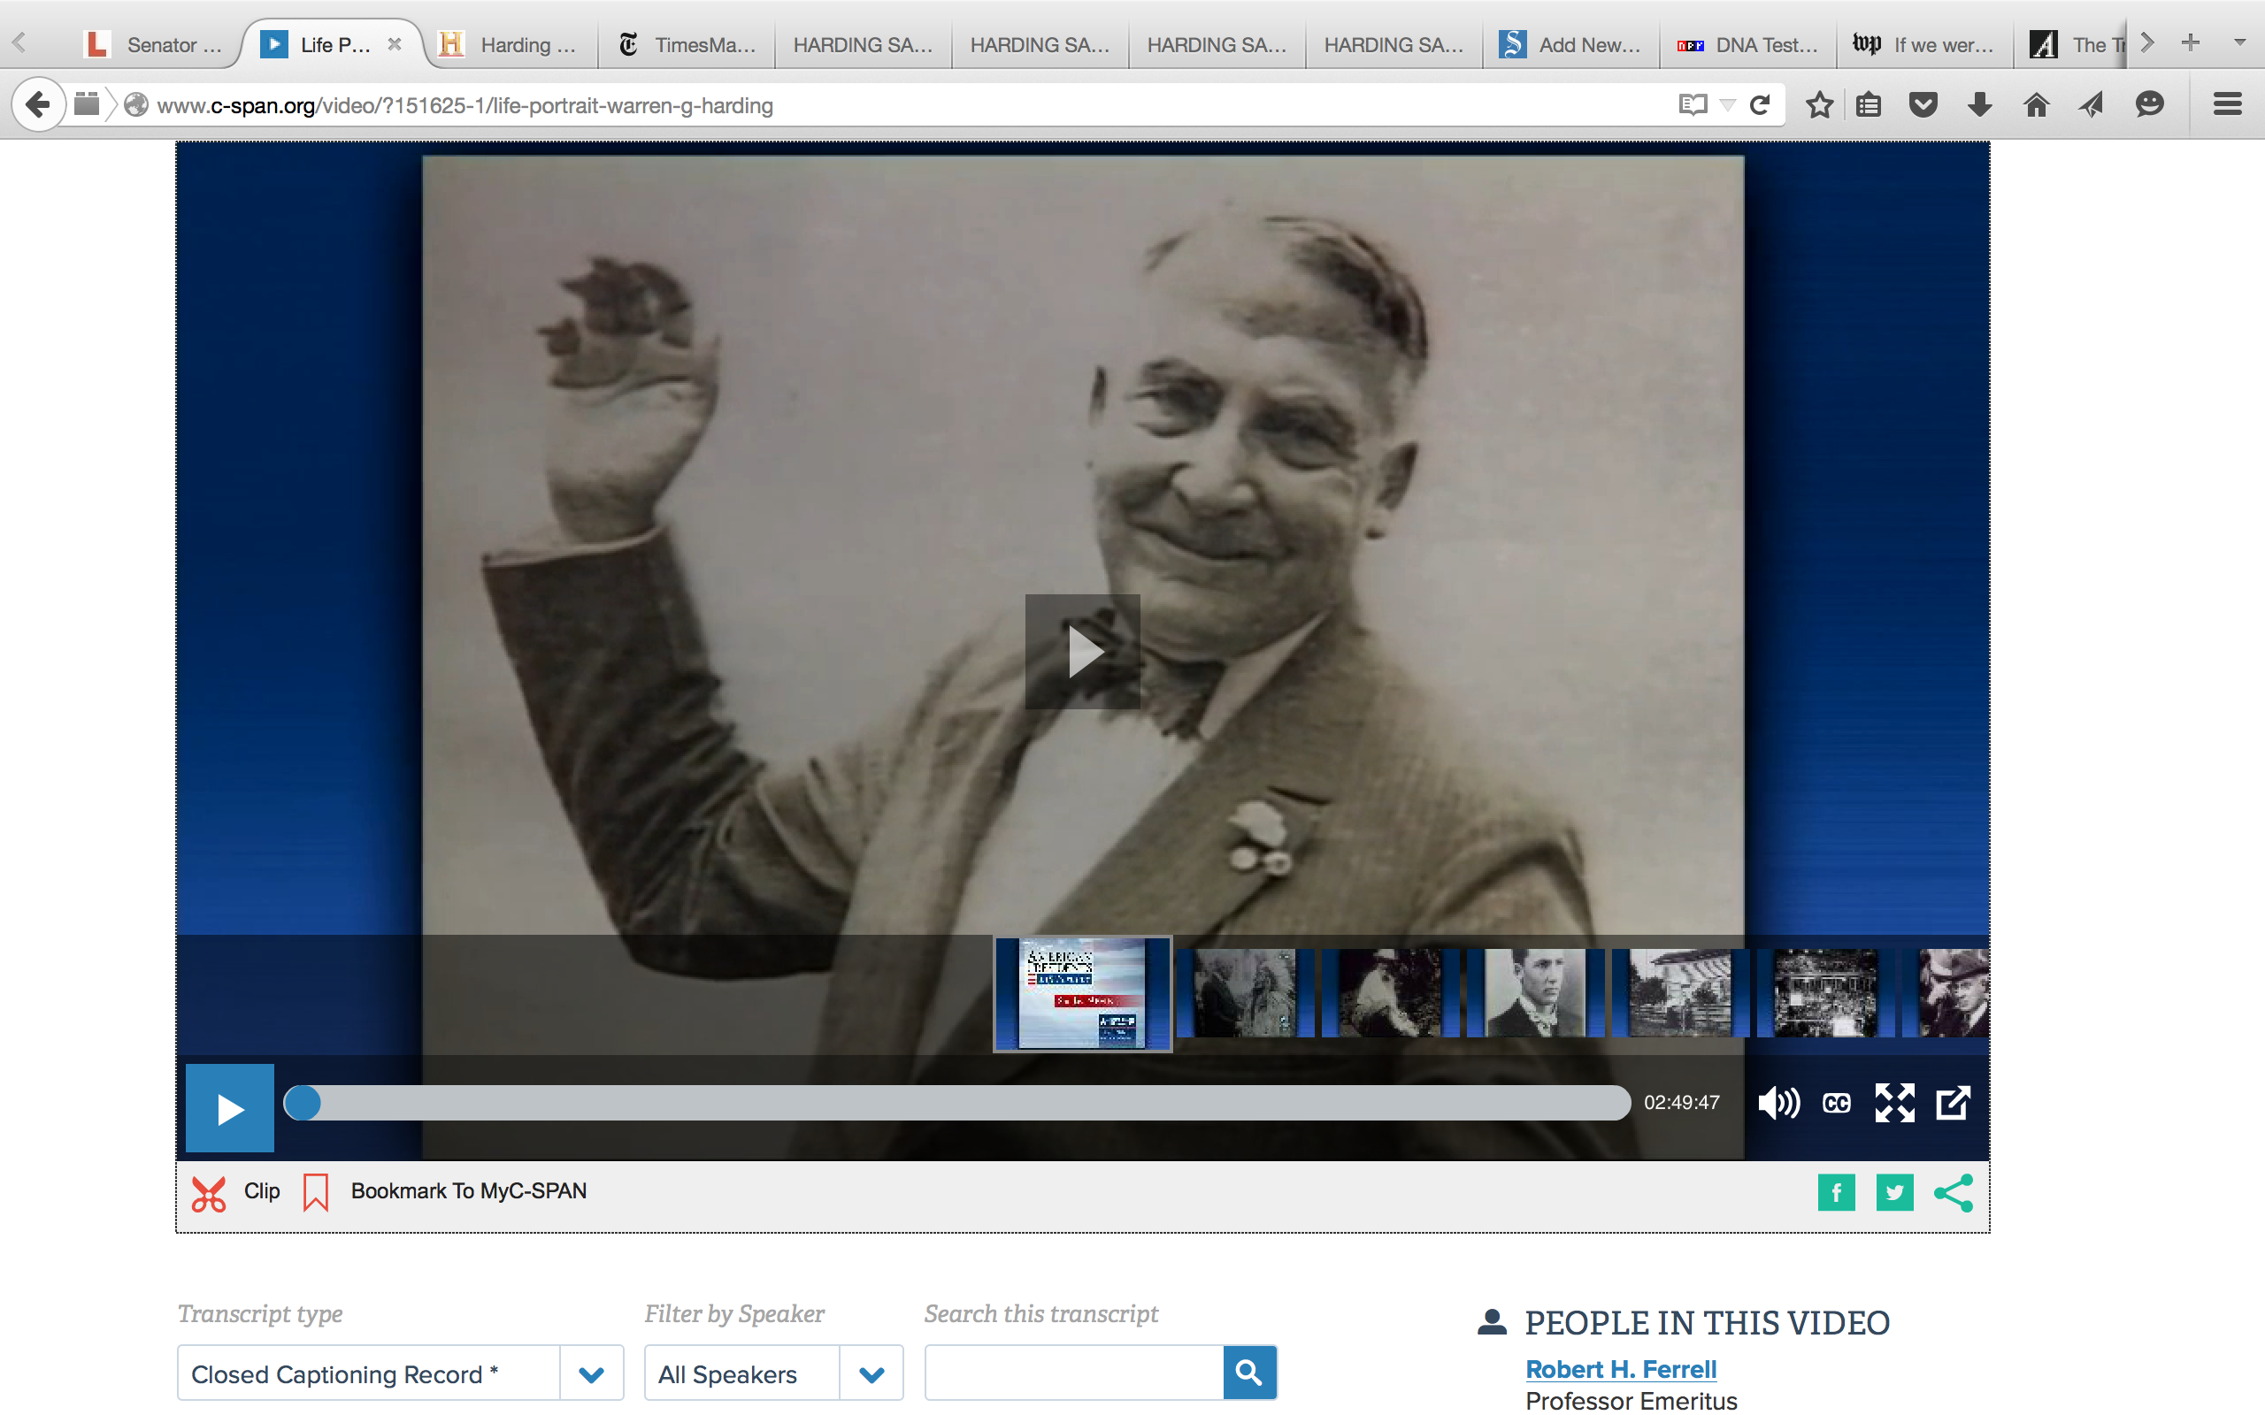Open the address bar history dropdown arrow

pos(1728,105)
